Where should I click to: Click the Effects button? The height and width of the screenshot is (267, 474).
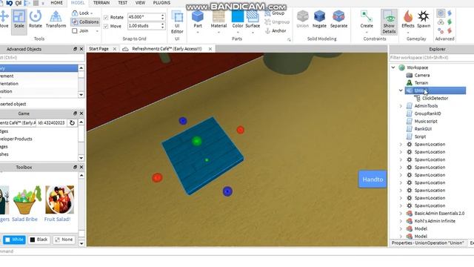[408, 19]
